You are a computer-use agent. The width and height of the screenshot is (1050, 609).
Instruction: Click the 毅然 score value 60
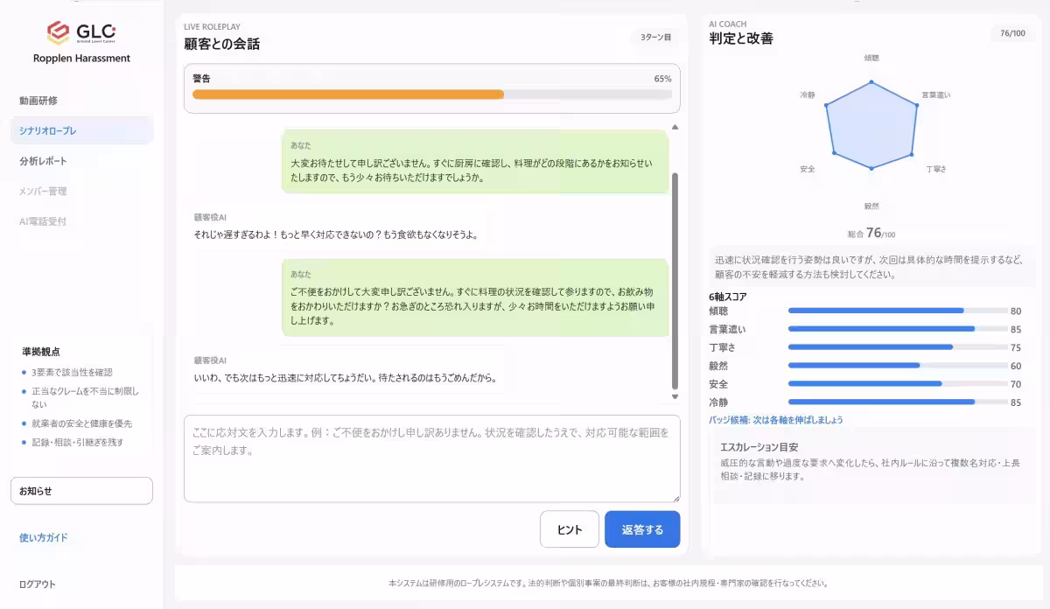pyautogui.click(x=1016, y=366)
